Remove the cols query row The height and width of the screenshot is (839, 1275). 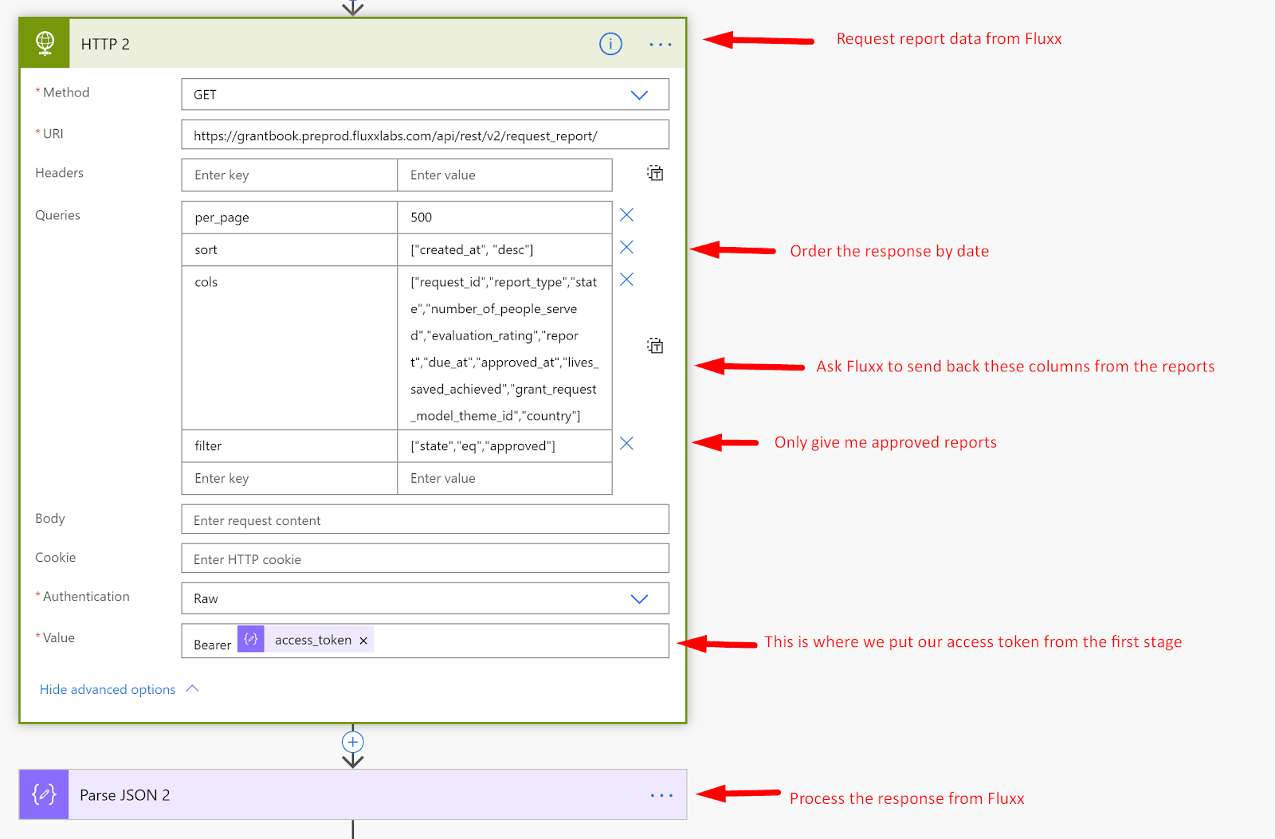(x=627, y=280)
